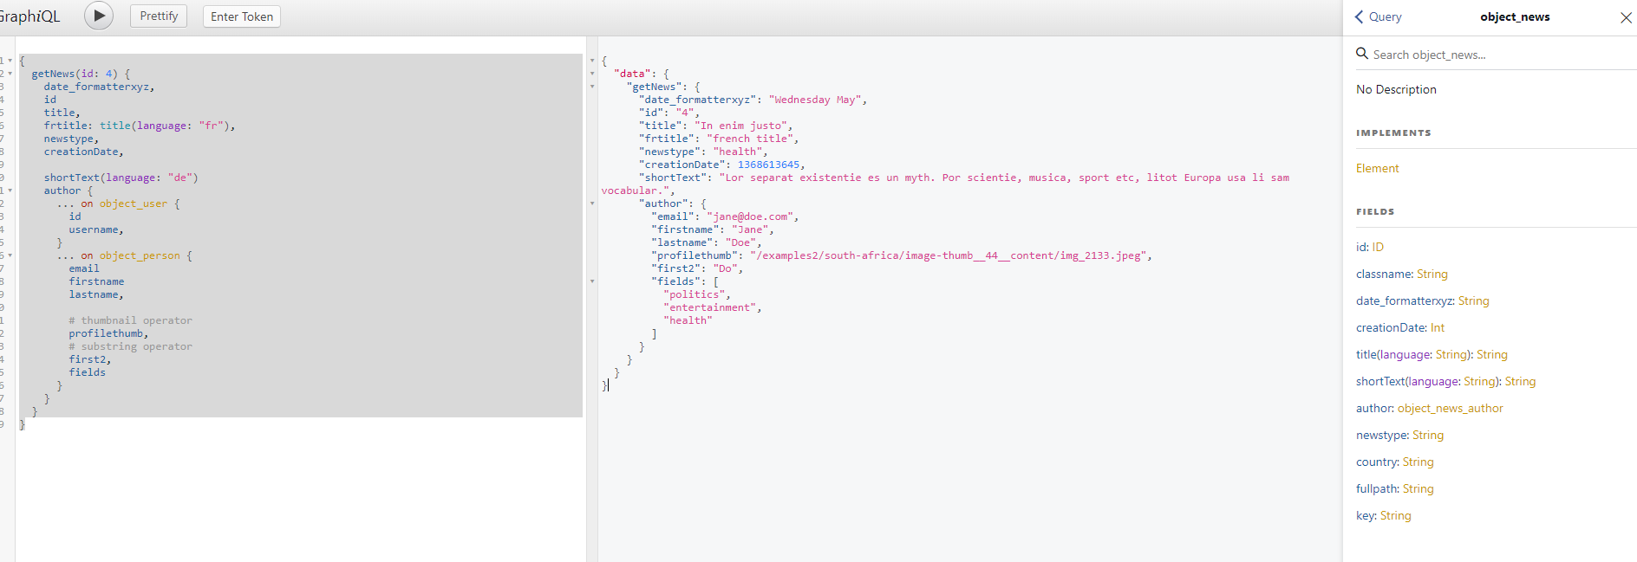Click the fullpath field in docs
Viewport: 1637px width, 562px height.
click(x=1377, y=488)
